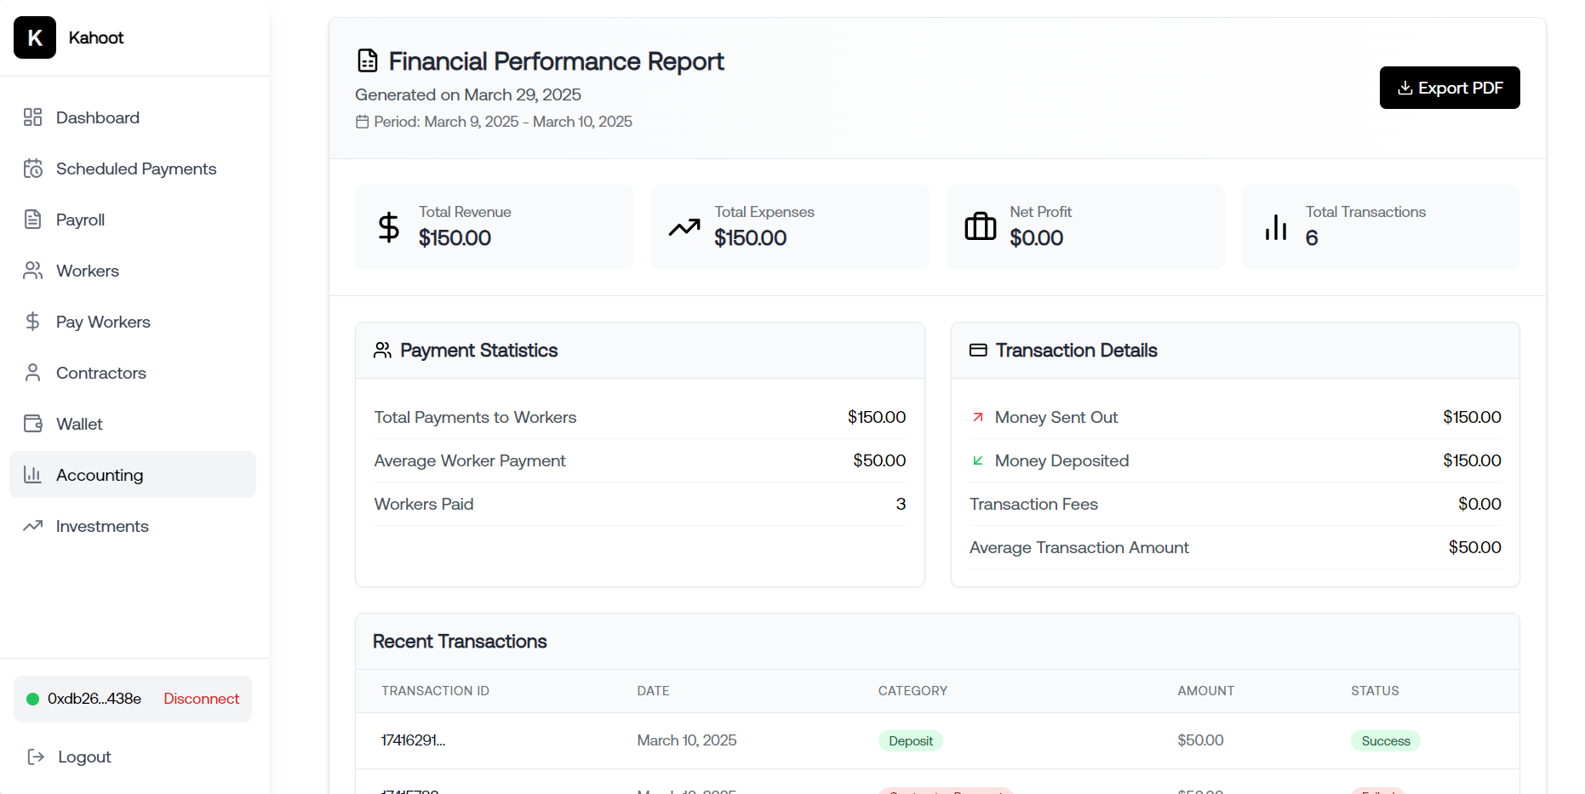Select the Total Revenue summary card

pyautogui.click(x=494, y=227)
